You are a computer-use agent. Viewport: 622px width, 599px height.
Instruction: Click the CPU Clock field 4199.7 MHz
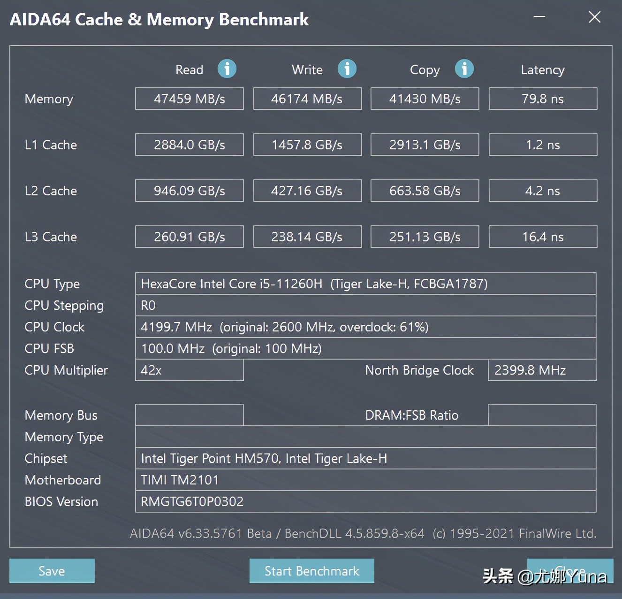point(366,327)
